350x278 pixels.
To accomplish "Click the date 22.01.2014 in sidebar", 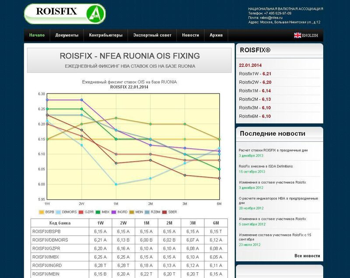I will (x=250, y=65).
